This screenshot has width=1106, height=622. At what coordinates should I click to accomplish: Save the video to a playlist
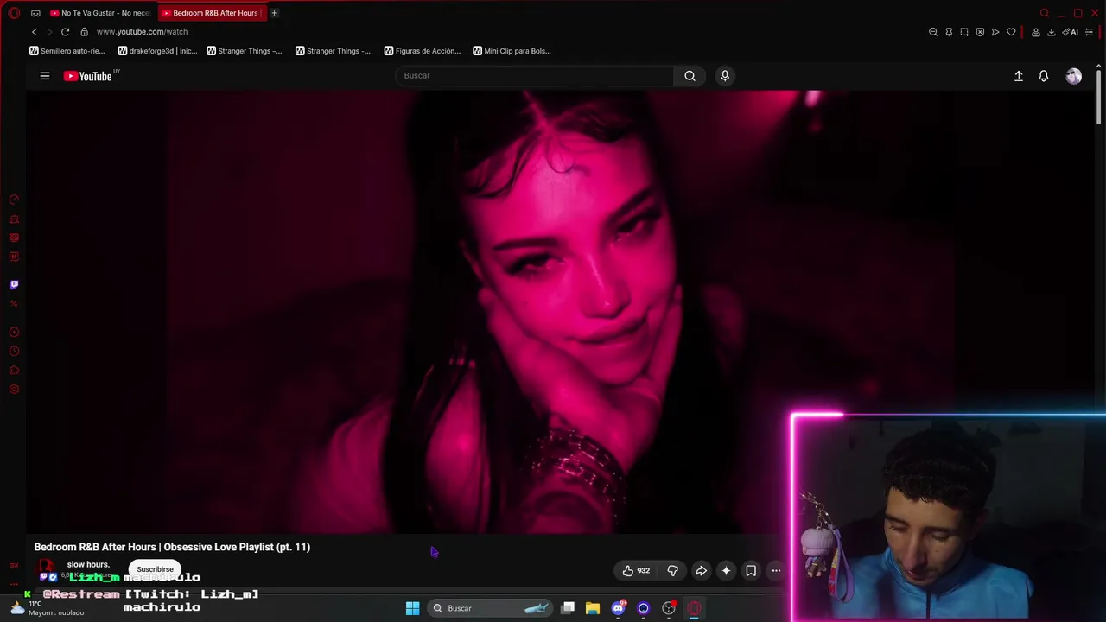pyautogui.click(x=751, y=571)
